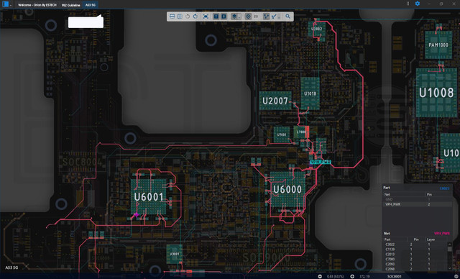460x279 pixels.
Task: Click the VPH_PWR net label on board
Action: click(321, 162)
